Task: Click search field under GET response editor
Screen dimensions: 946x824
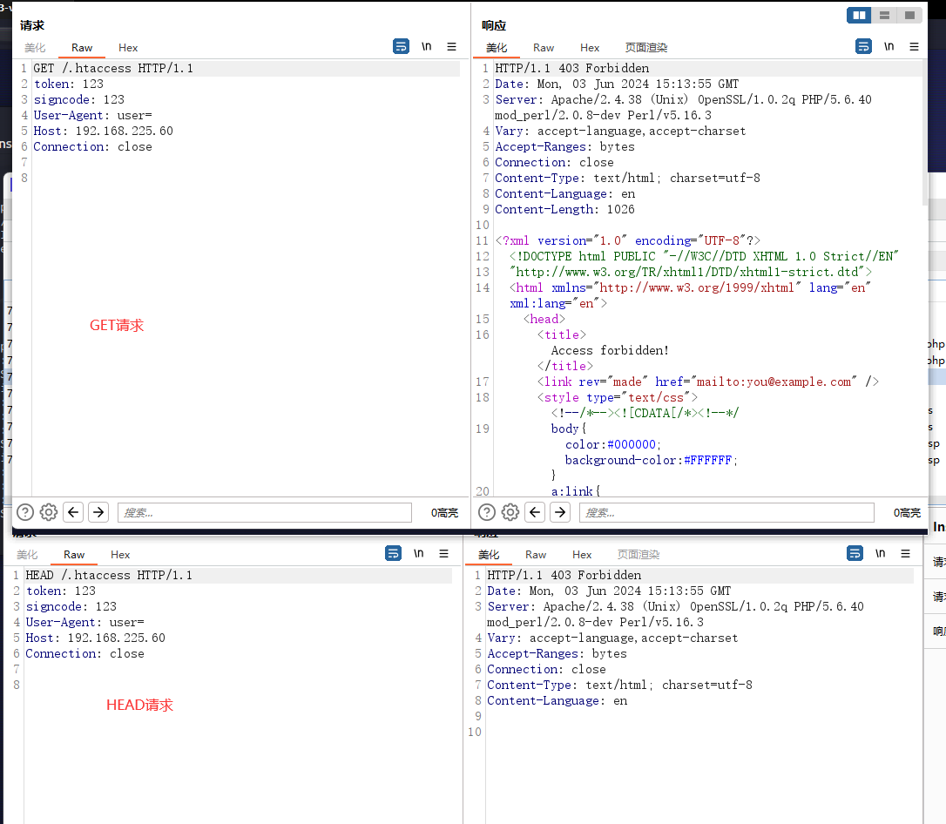Action: [726, 513]
